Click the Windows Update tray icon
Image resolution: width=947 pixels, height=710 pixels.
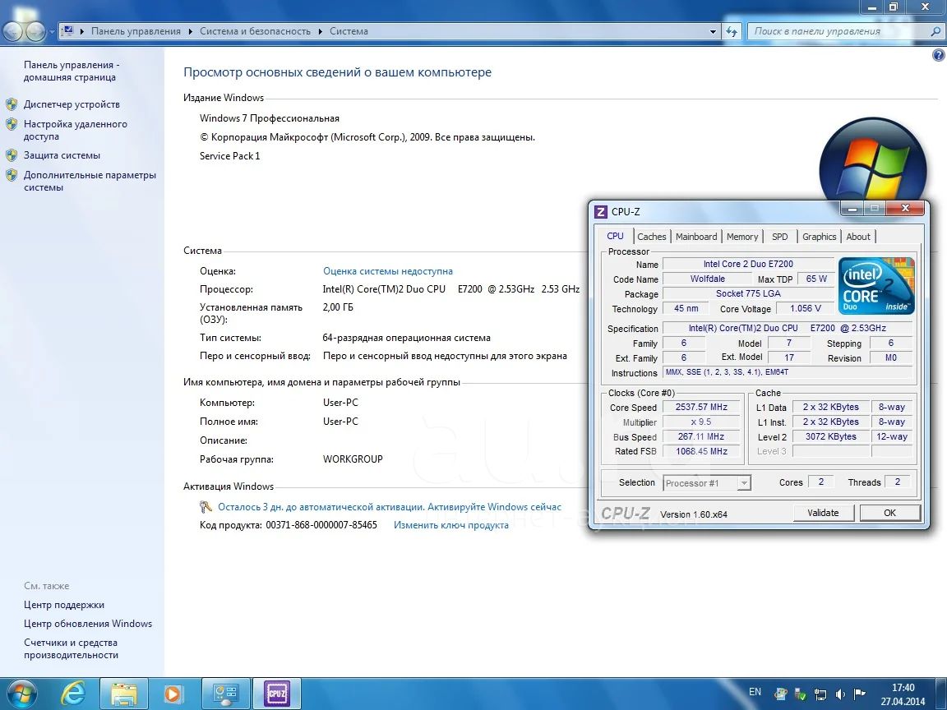pyautogui.click(x=781, y=694)
